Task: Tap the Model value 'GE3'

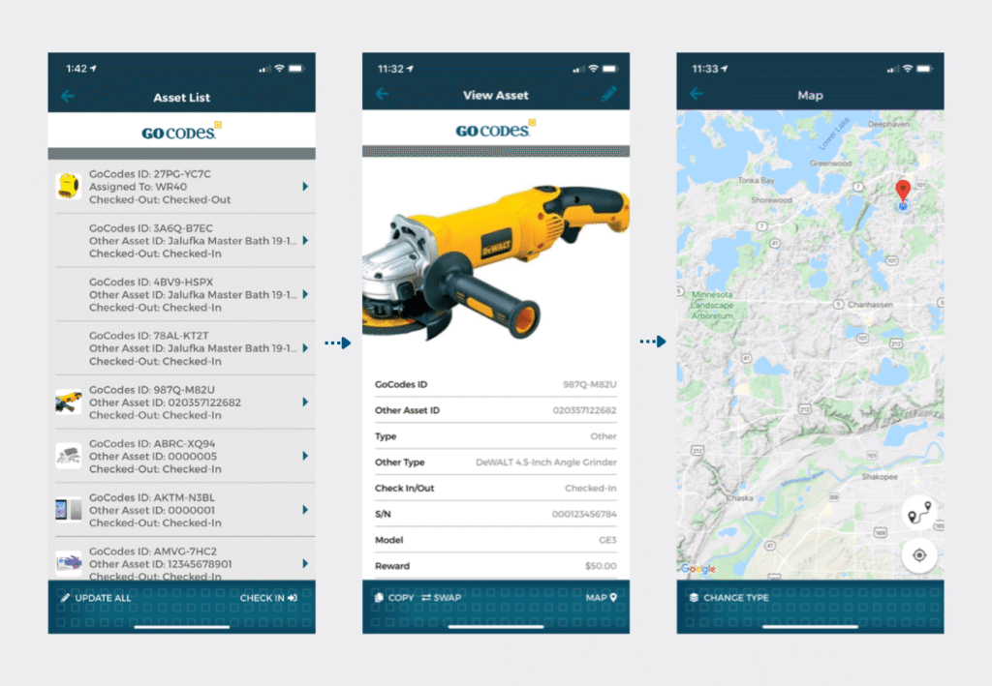Action: (607, 540)
